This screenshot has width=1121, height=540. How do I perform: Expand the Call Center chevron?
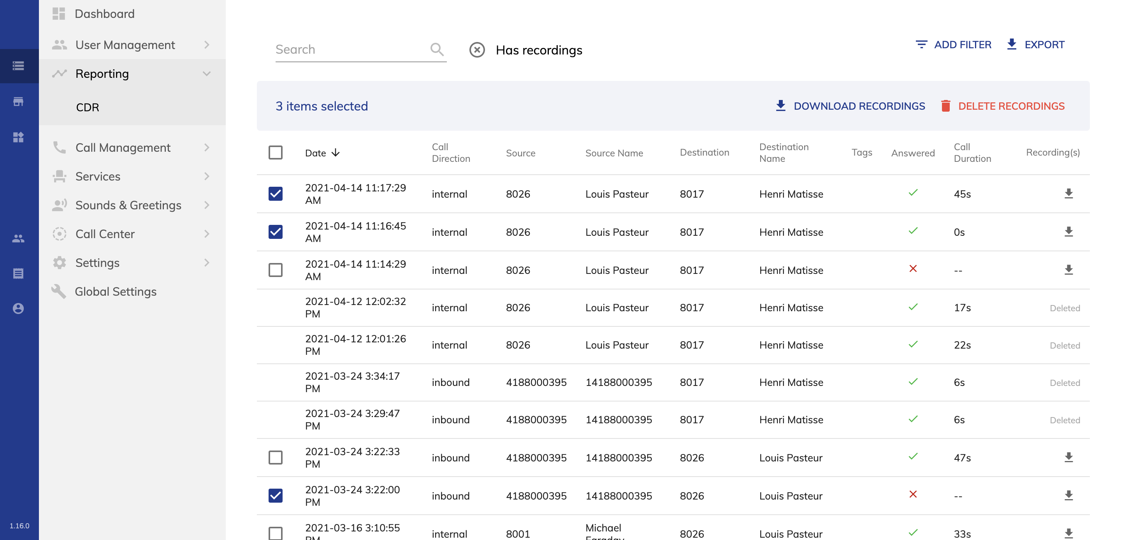click(x=207, y=234)
